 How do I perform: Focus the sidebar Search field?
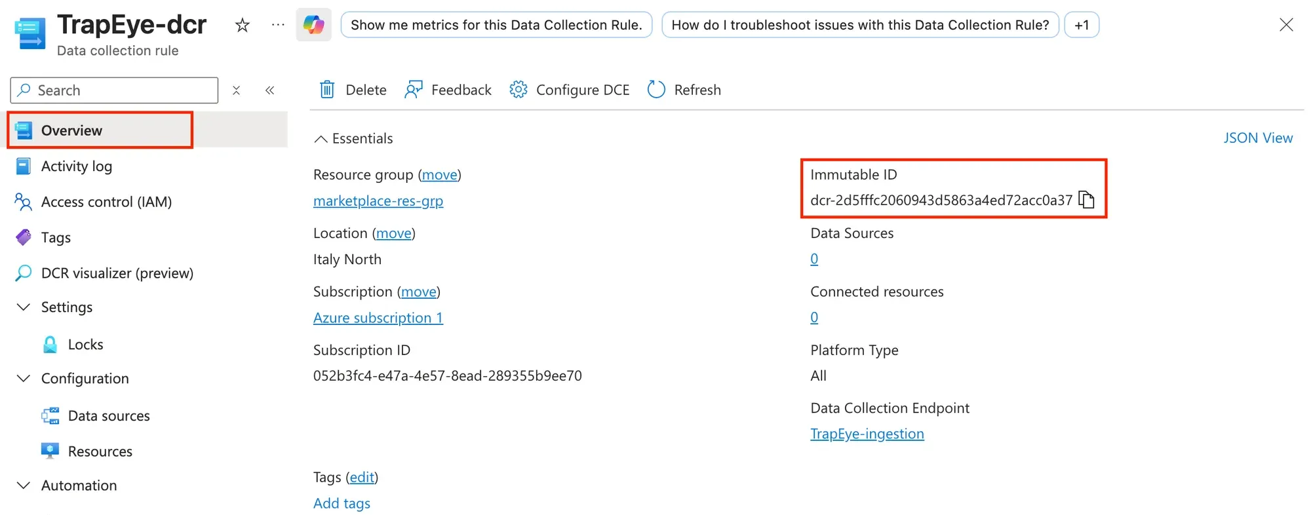(114, 90)
